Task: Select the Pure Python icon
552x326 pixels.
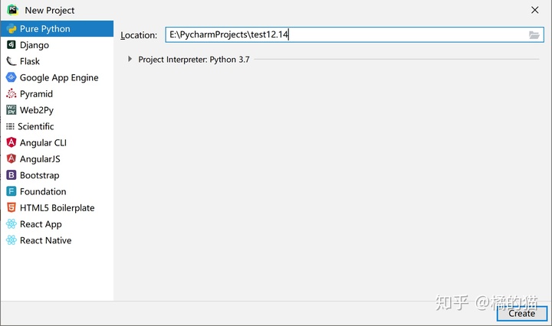Action: pyautogui.click(x=11, y=29)
